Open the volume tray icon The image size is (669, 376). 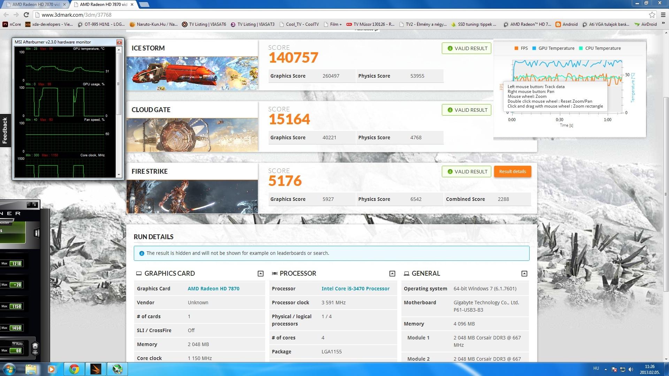click(631, 369)
